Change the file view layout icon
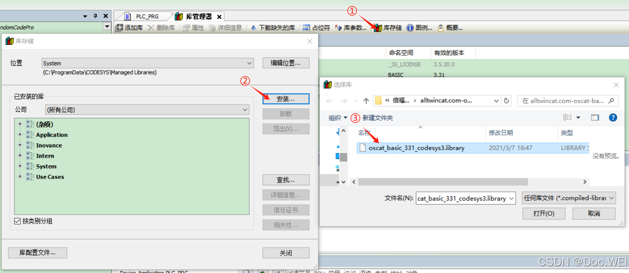Screen dimensions: 629x273 click(567, 117)
